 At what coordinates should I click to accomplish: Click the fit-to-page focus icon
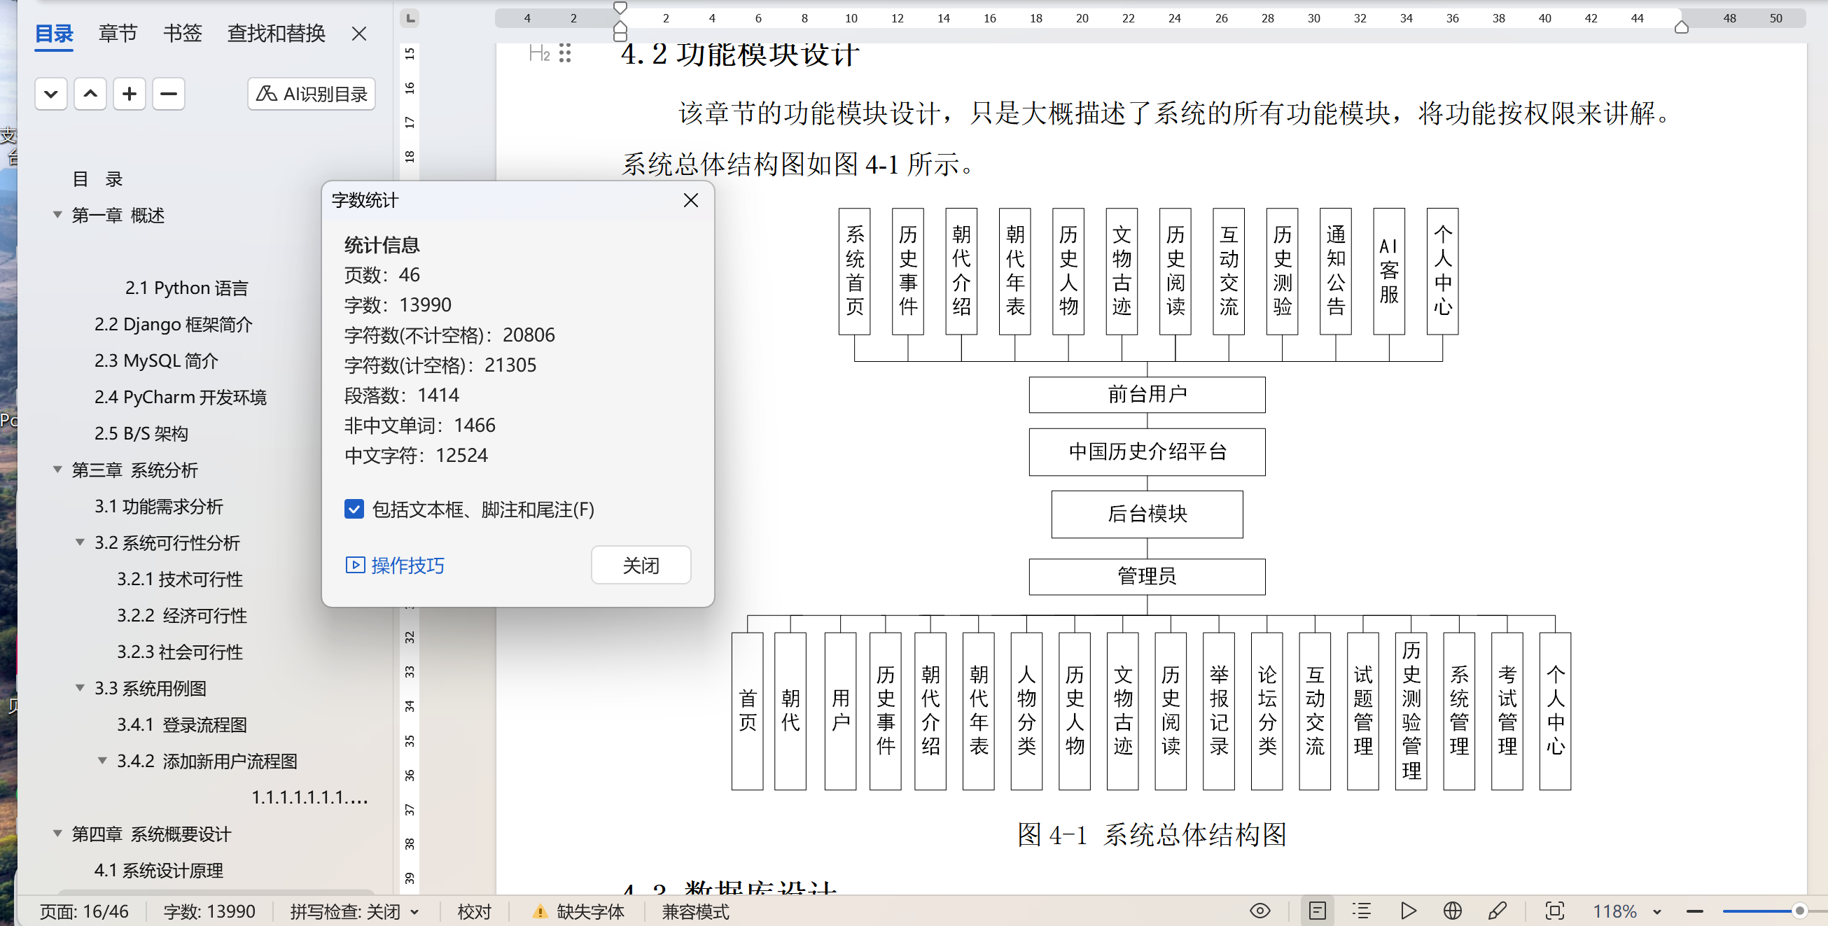coord(1554,911)
